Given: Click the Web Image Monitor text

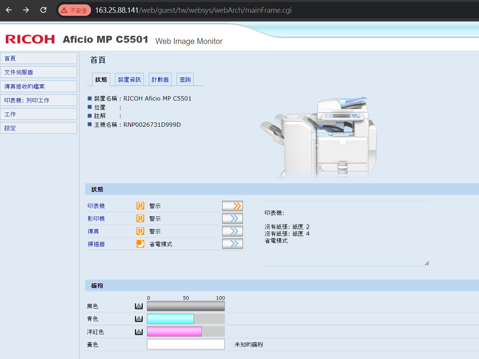Looking at the screenshot, I should coord(189,41).
